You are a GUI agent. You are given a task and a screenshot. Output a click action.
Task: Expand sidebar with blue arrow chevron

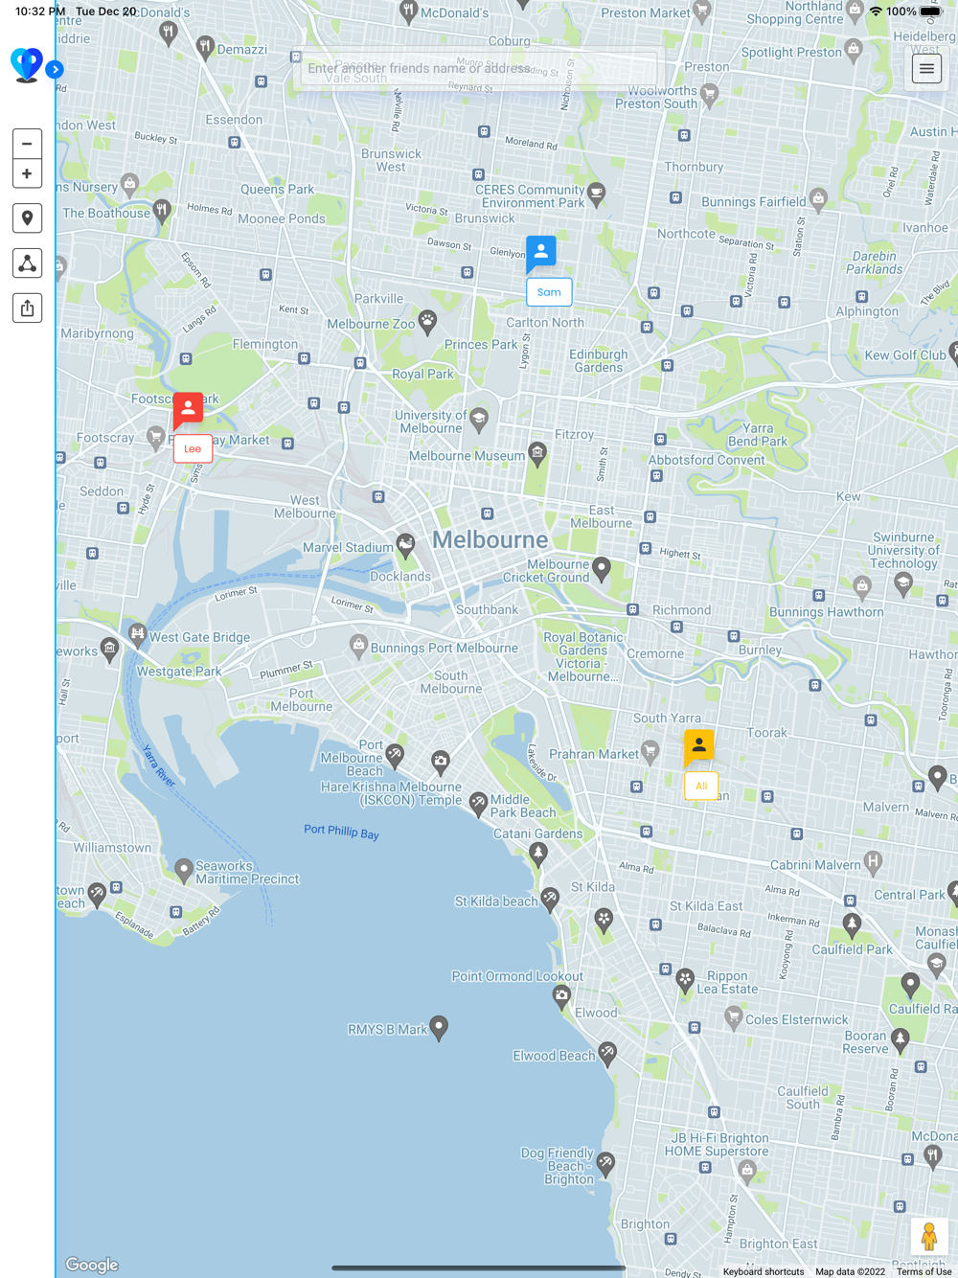coord(55,69)
